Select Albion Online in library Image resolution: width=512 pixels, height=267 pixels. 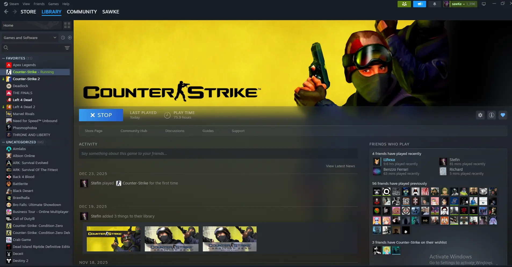[x=24, y=156]
